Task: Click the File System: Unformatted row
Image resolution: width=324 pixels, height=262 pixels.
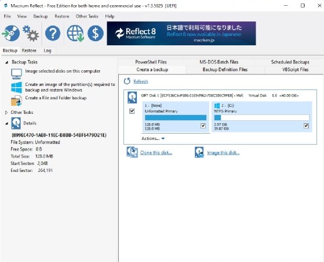Action: pos(35,142)
